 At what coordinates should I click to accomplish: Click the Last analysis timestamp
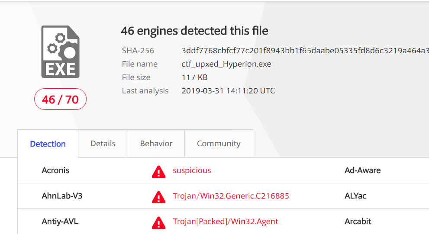coord(228,91)
